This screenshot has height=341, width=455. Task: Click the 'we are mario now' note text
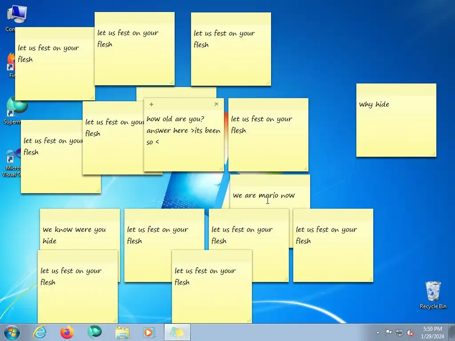pyautogui.click(x=264, y=195)
